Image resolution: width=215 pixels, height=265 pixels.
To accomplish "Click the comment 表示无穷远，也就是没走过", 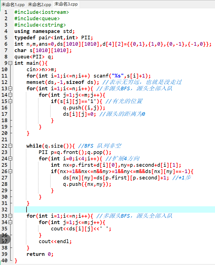I will [142, 82].
